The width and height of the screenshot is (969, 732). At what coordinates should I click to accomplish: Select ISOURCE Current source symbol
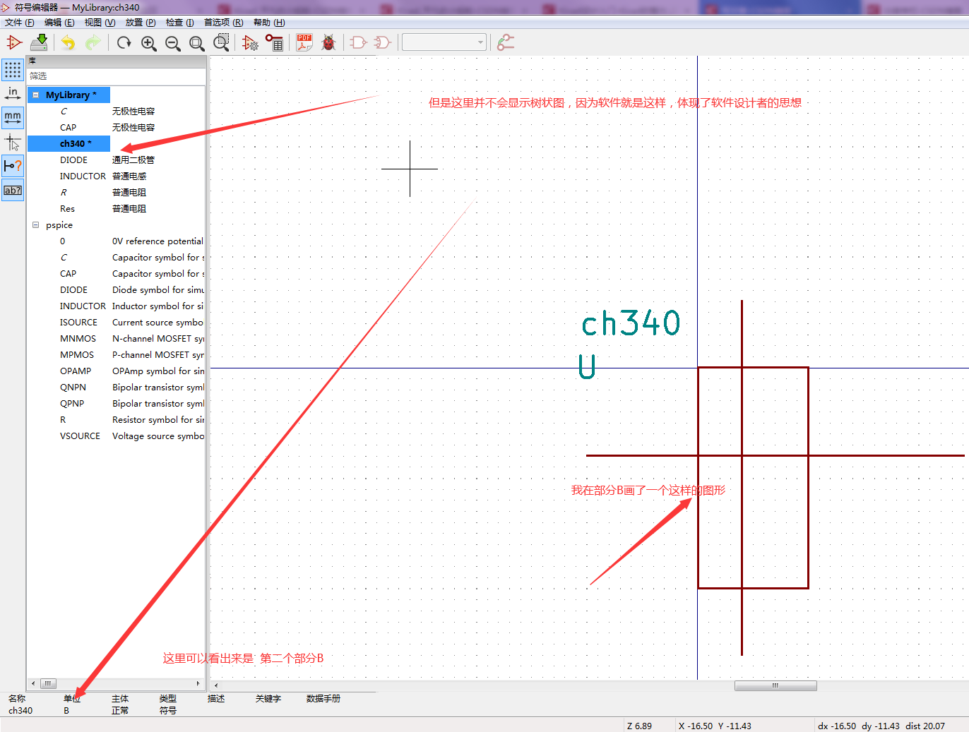(x=117, y=322)
